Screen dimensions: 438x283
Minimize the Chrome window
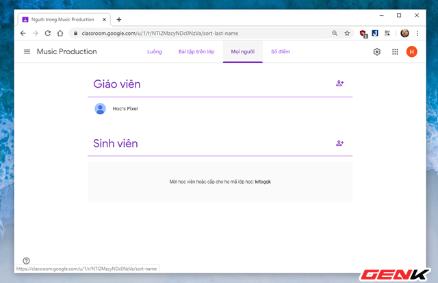click(382, 15)
